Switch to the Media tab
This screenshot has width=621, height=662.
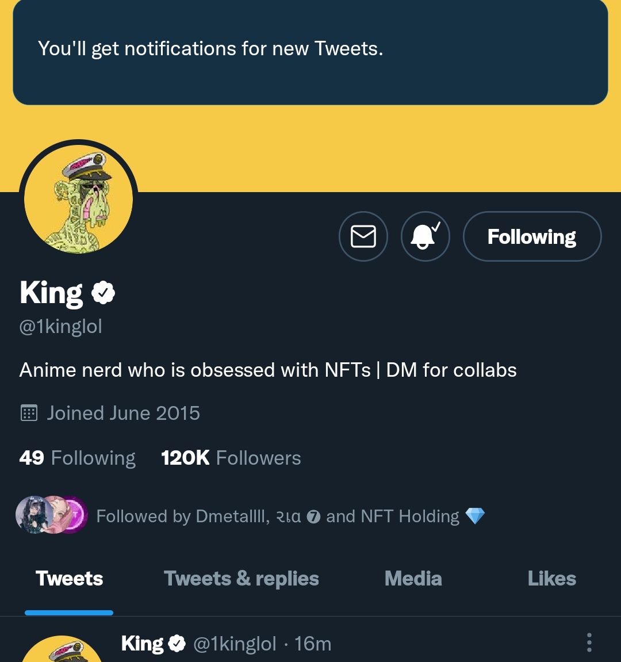tap(413, 579)
